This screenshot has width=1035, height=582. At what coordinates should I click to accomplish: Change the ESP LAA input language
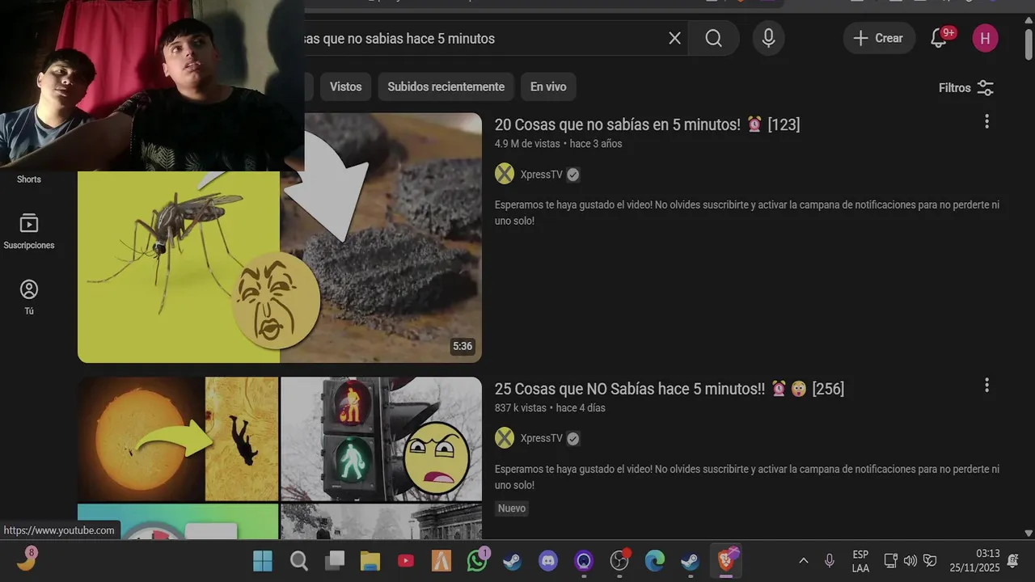click(x=860, y=561)
